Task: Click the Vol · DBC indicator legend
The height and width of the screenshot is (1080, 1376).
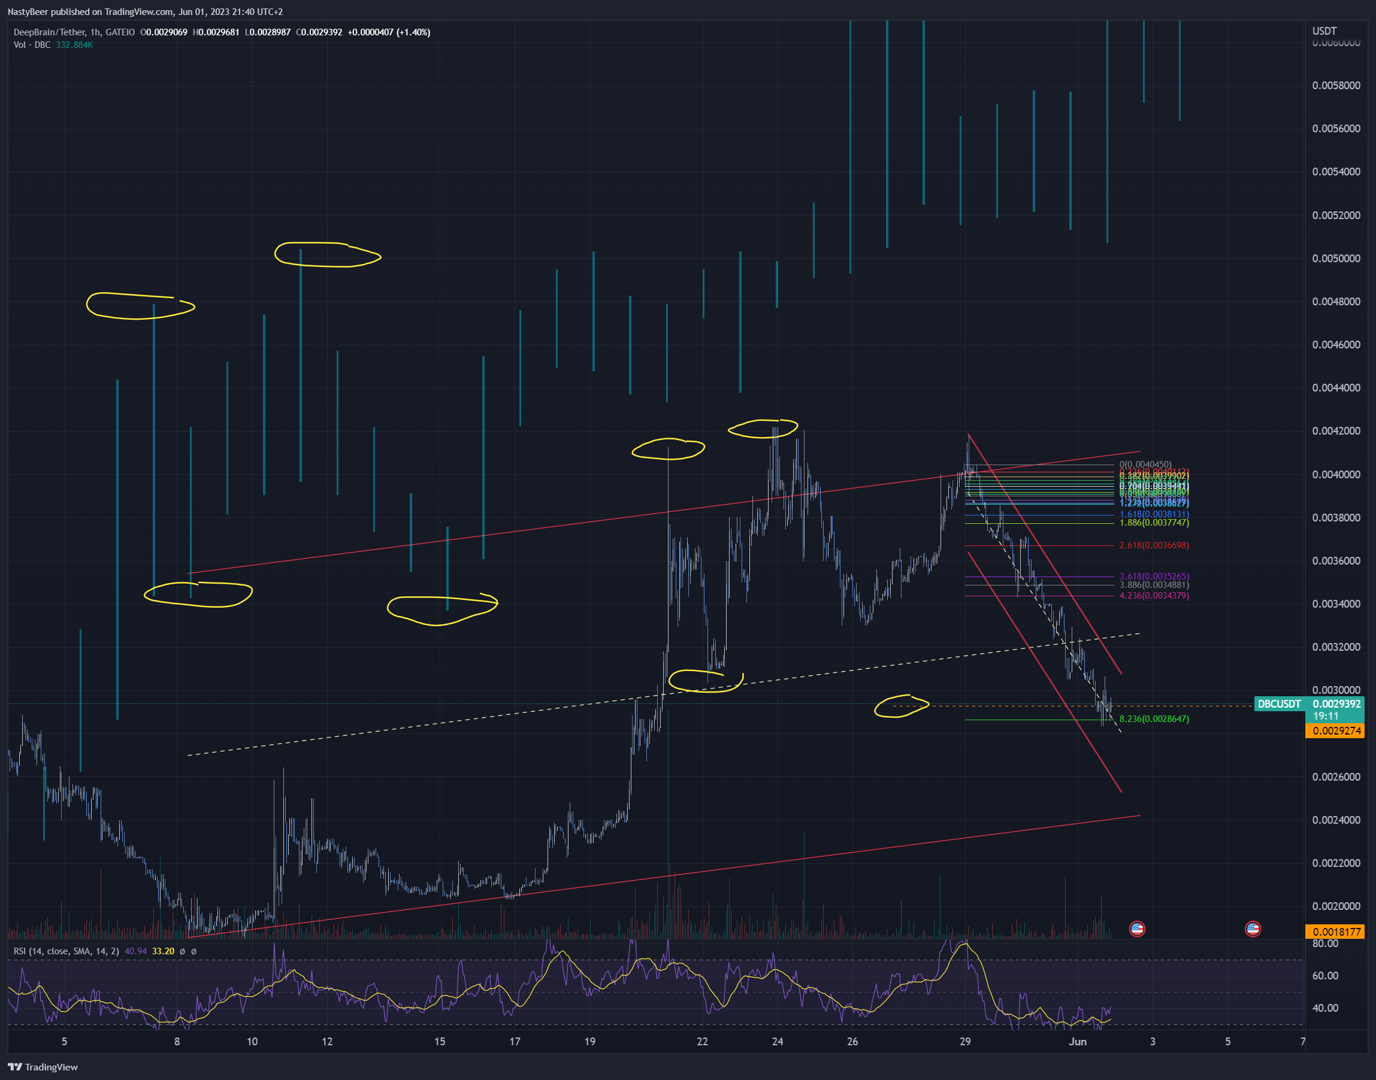Action: point(32,45)
